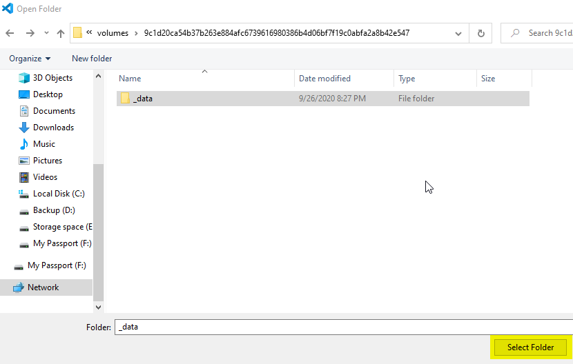
Task: Click the Network icon
Action: tap(18, 287)
